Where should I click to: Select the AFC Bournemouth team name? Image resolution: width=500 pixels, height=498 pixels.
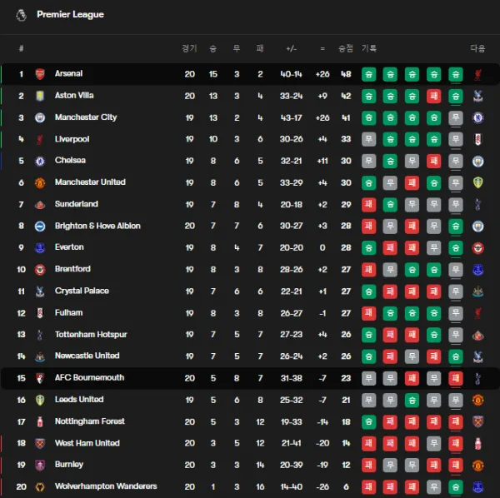pos(89,378)
